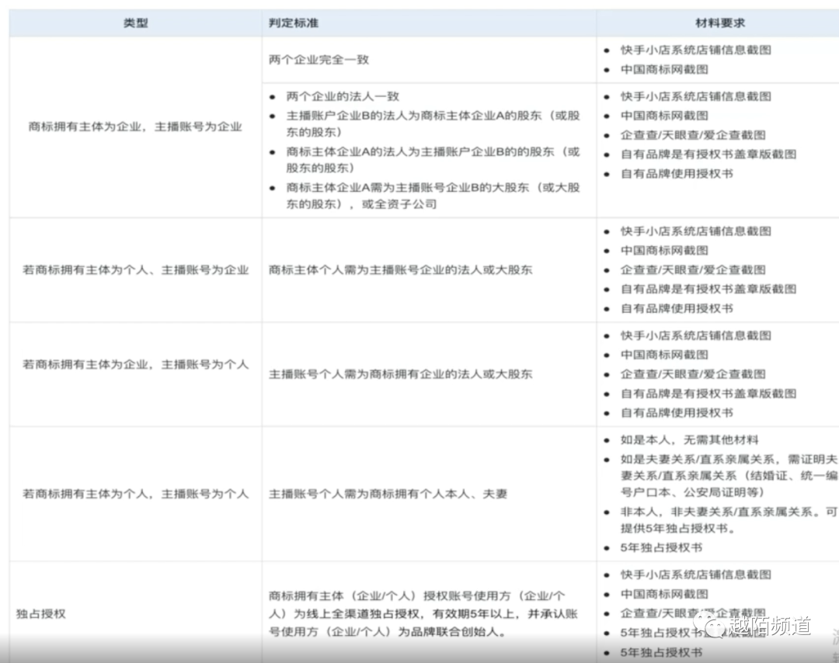839x663 pixels.
Task: Select the 独占授权 type cell
Action: 41,613
